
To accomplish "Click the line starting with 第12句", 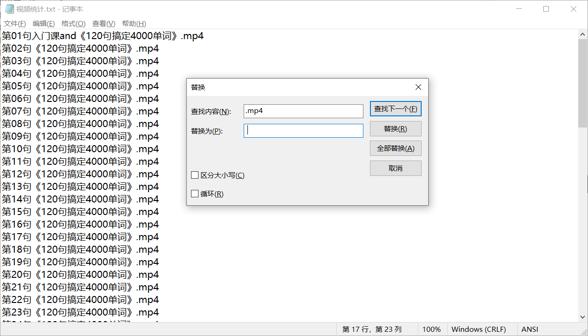I will click(x=80, y=174).
